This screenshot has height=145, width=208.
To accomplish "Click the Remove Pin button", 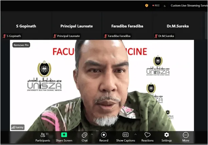I will coord(21,45).
